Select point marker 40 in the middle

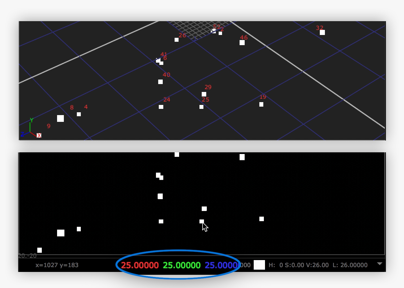[160, 82]
